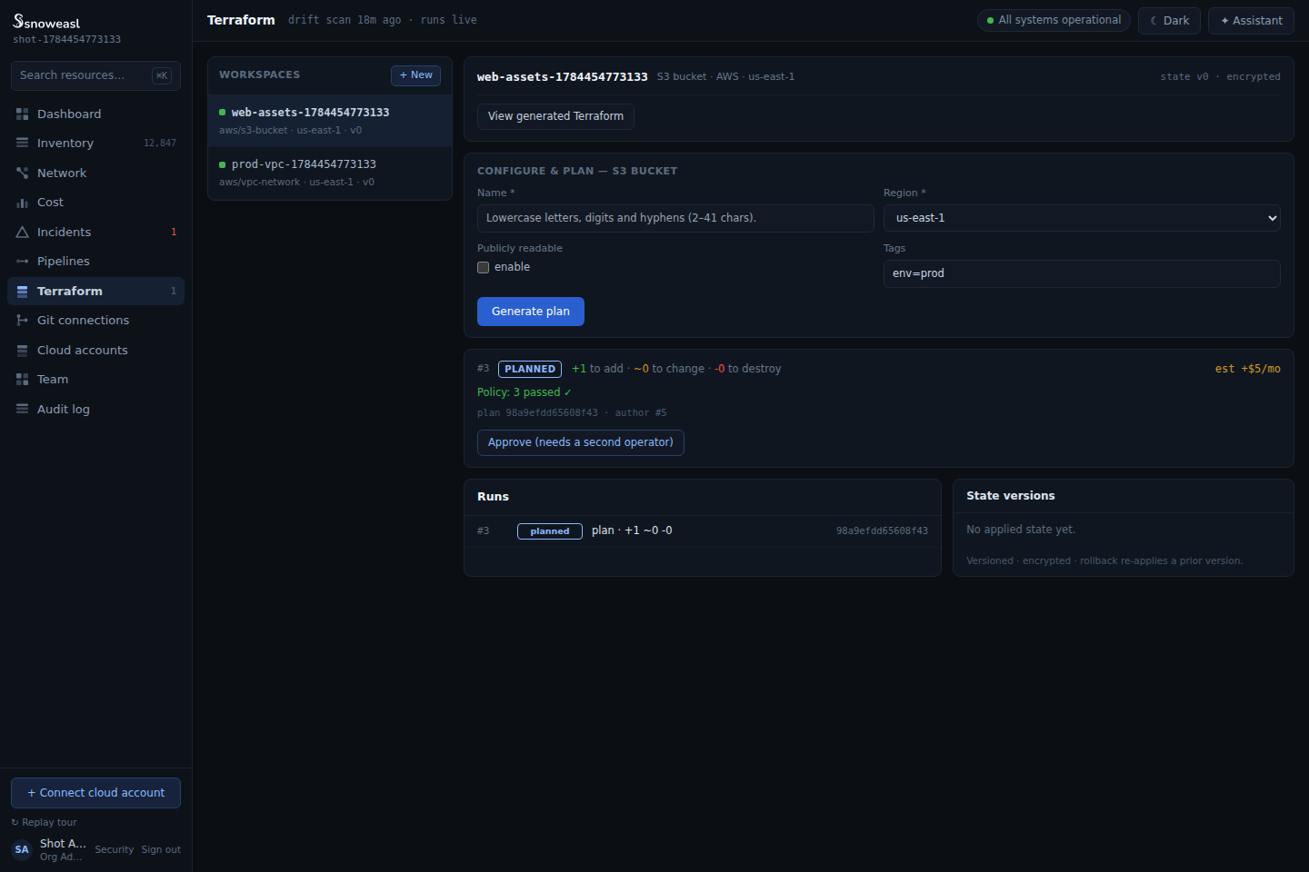Click the Dashboard grid icon in sidebar

pyautogui.click(x=22, y=114)
